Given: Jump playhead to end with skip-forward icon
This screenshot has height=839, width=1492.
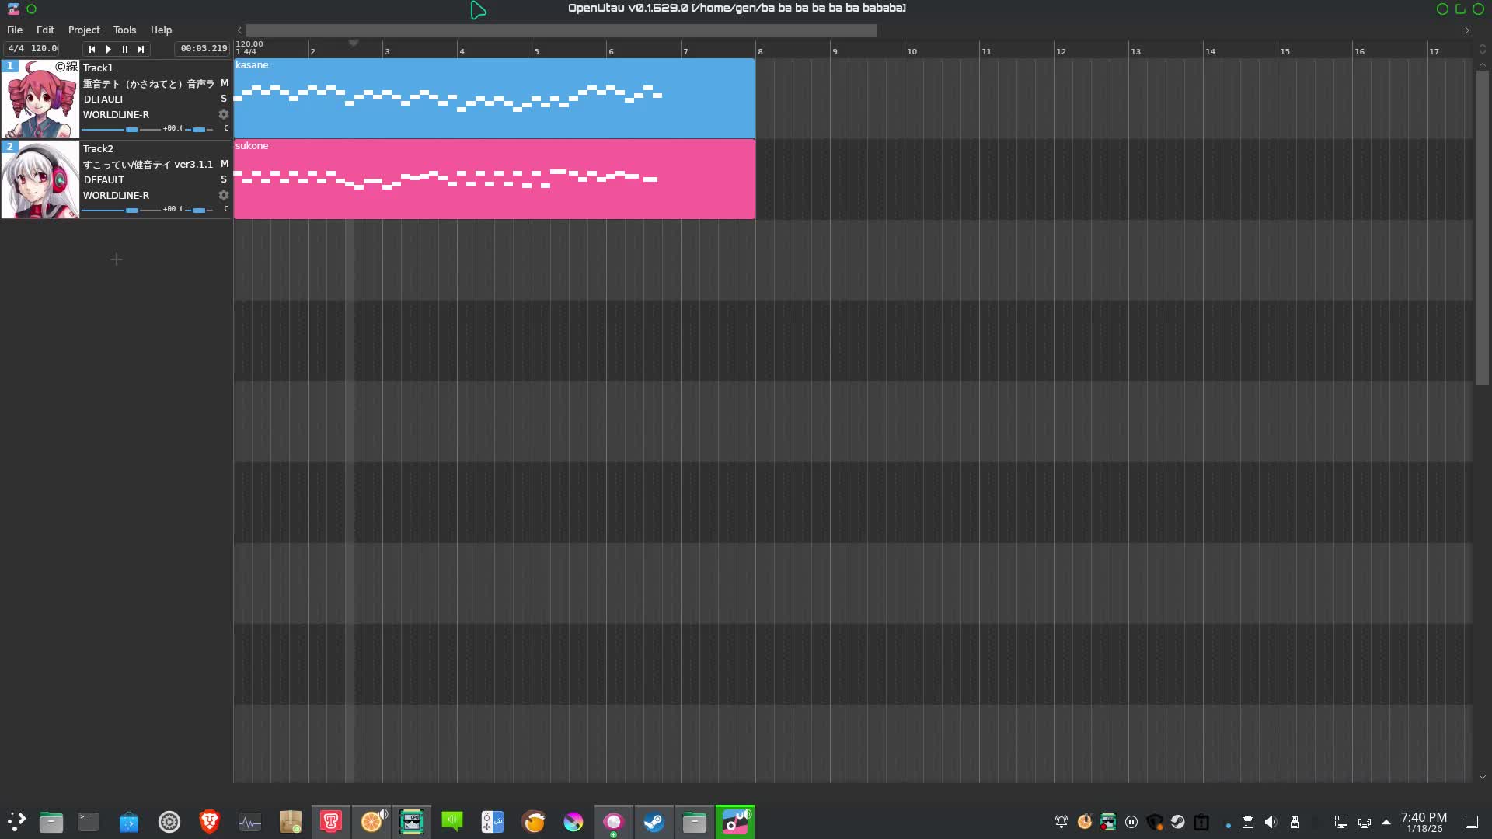Looking at the screenshot, I should [141, 49].
